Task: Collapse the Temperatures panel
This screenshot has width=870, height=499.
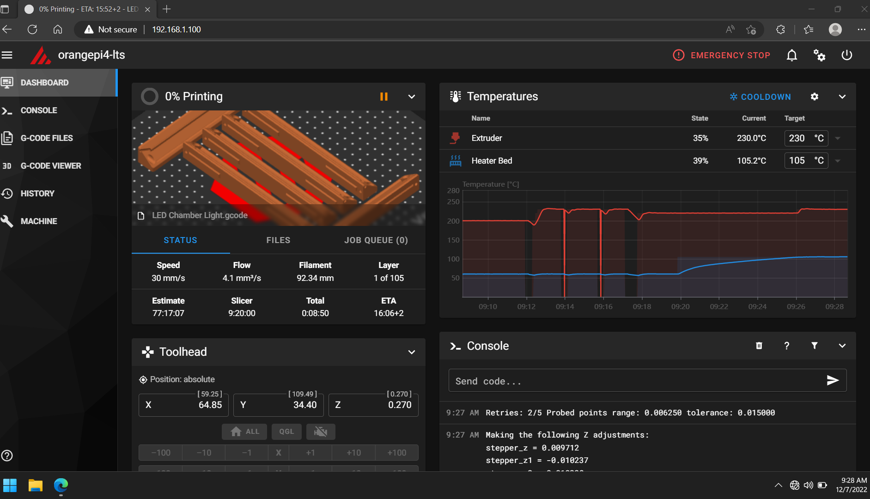Action: coord(842,97)
